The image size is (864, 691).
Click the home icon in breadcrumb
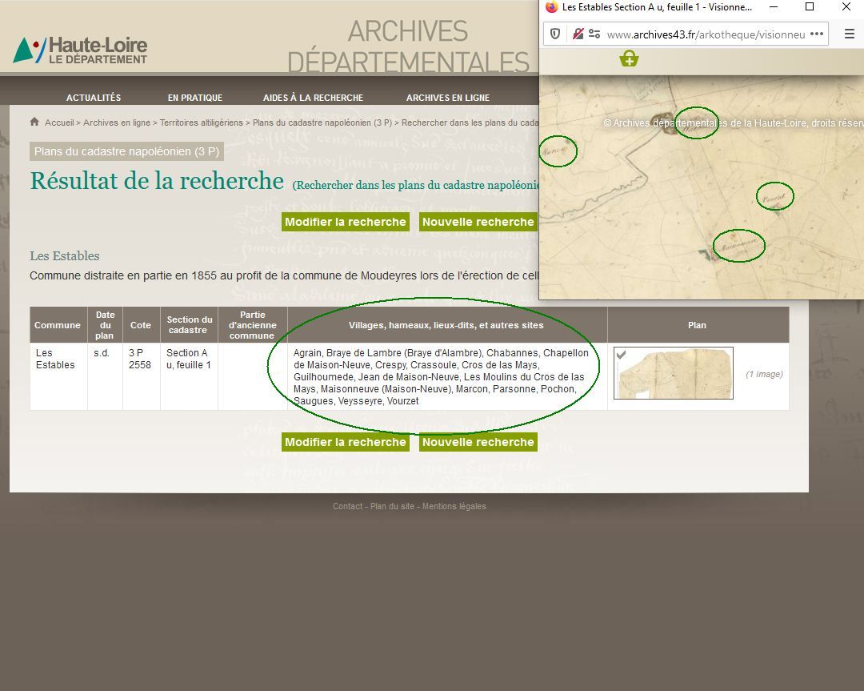pos(34,122)
